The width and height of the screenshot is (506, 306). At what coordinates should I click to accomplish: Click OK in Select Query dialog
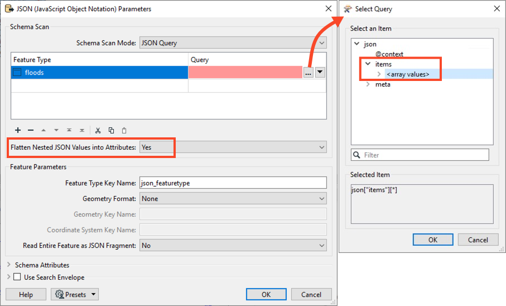point(433,240)
